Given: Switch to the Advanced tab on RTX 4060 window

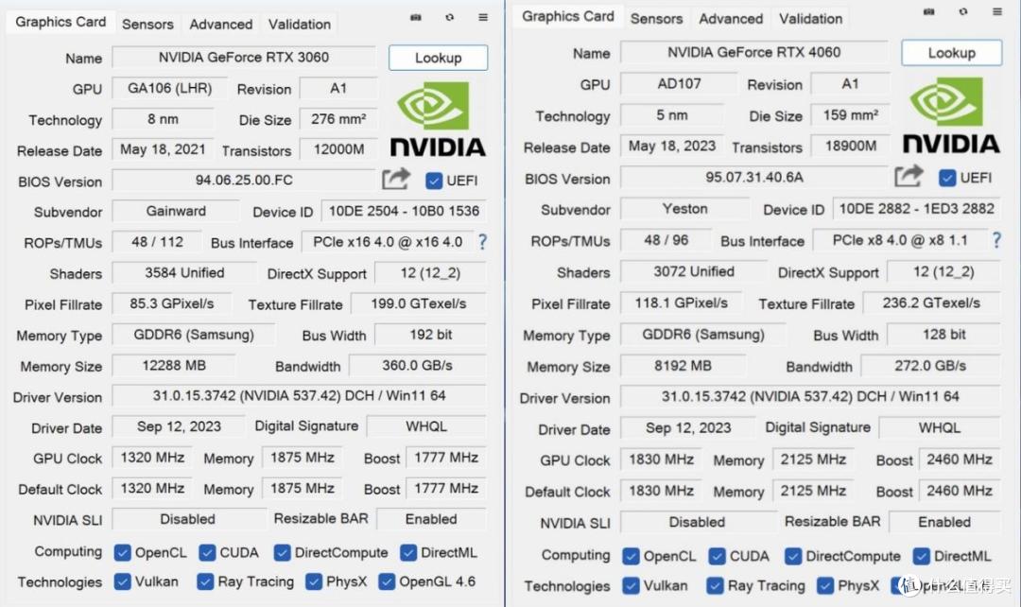Looking at the screenshot, I should (730, 18).
